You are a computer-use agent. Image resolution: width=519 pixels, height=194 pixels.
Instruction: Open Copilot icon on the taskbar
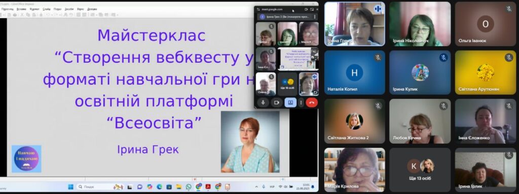click(x=150, y=187)
